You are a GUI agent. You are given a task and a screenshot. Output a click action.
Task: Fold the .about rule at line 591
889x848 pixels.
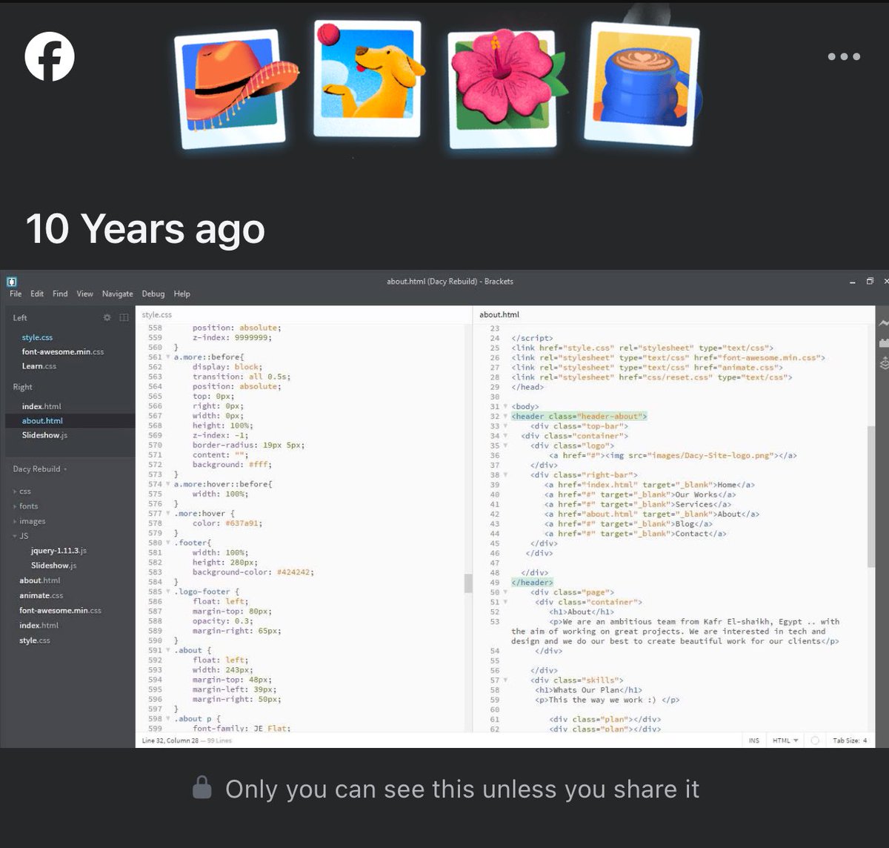click(x=168, y=650)
